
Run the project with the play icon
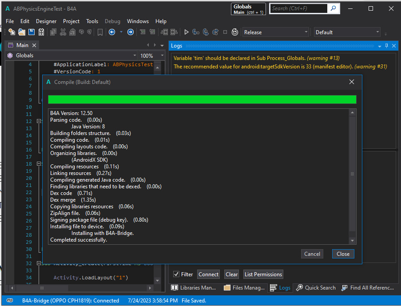[187, 32]
